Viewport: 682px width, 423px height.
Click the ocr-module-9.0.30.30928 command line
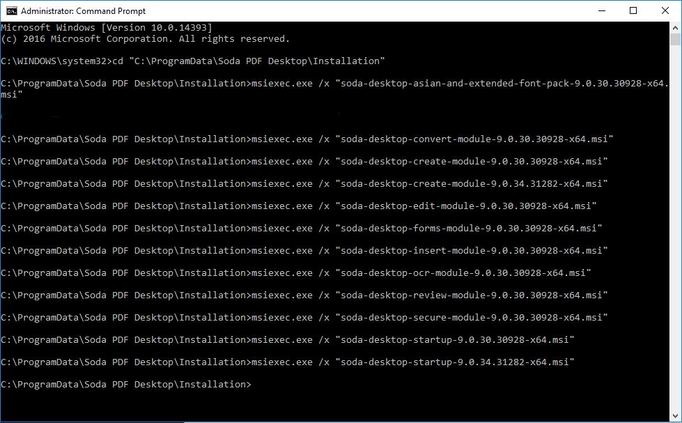296,273
